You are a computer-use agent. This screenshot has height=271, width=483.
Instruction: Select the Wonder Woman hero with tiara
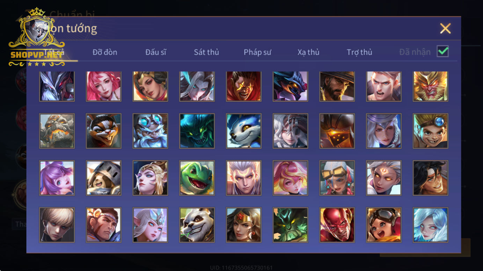pyautogui.click(x=244, y=225)
